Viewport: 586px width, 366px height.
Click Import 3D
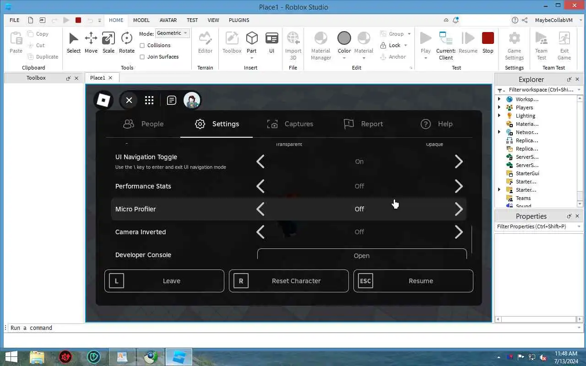tap(293, 46)
